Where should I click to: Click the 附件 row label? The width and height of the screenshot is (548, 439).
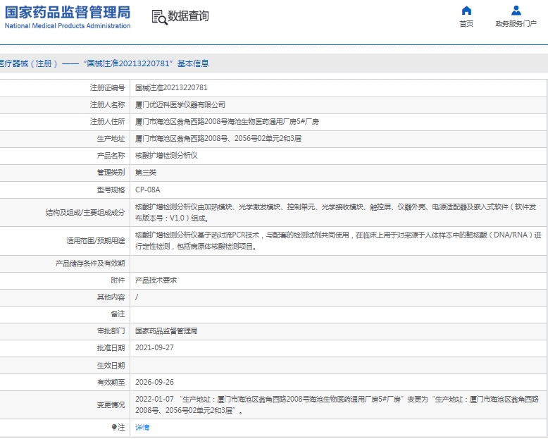point(118,280)
